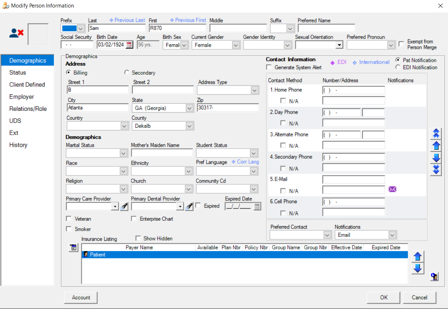Select the Secondary address radio button
The image size is (448, 309).
pos(126,73)
